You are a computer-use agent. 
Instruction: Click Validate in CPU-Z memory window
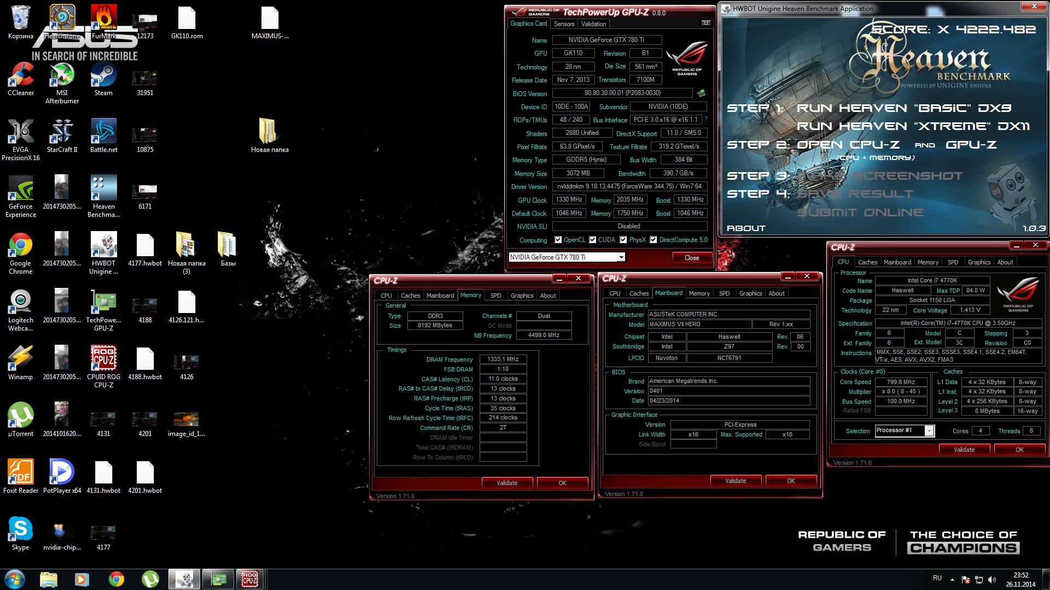(x=507, y=483)
